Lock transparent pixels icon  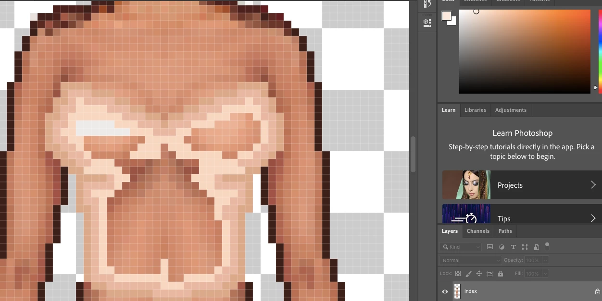458,274
